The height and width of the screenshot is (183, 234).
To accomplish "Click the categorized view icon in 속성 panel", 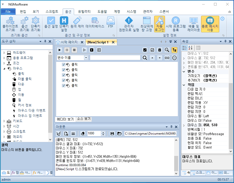I will pos(184,48).
